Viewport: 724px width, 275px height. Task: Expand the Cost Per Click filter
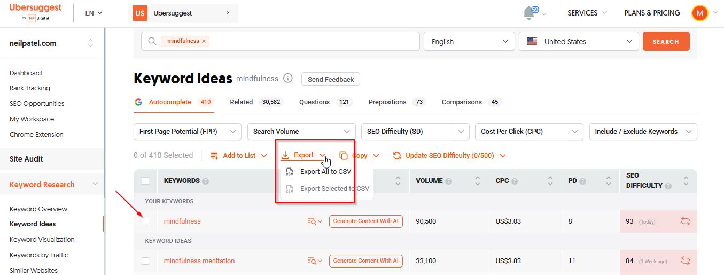click(x=529, y=131)
